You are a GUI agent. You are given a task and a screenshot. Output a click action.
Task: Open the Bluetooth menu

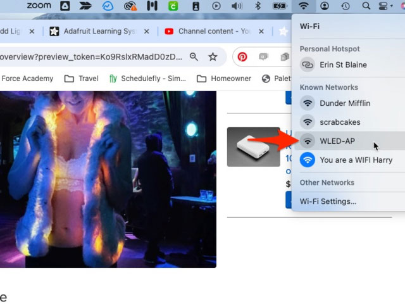click(258, 6)
